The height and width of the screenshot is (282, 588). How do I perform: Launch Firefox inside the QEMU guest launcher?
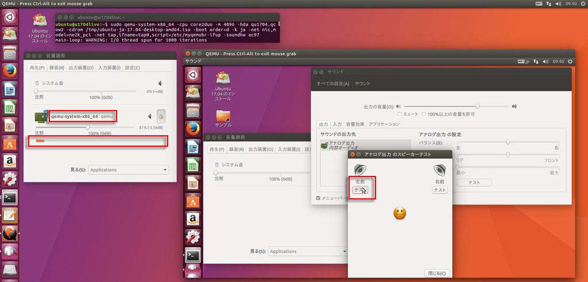click(193, 129)
